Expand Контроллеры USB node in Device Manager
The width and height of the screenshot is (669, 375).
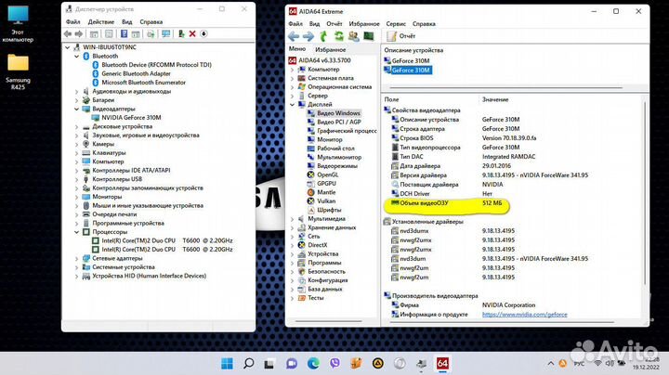click(77, 179)
